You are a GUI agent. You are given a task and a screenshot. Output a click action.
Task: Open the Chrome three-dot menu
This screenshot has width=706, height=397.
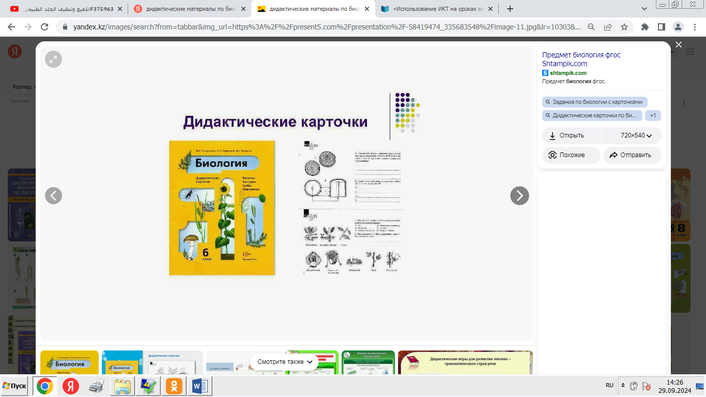point(694,27)
